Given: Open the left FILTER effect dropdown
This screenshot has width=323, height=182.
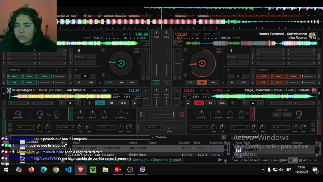Looking at the screenshot, I should 106,127.
